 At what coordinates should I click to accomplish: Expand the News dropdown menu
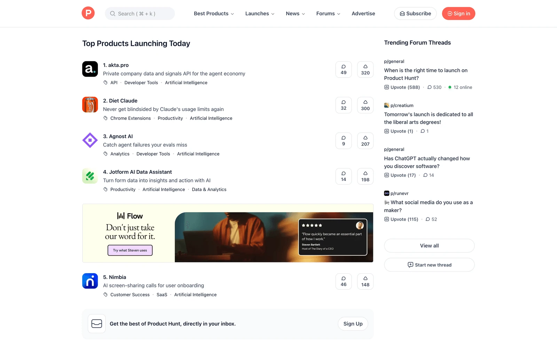295,14
